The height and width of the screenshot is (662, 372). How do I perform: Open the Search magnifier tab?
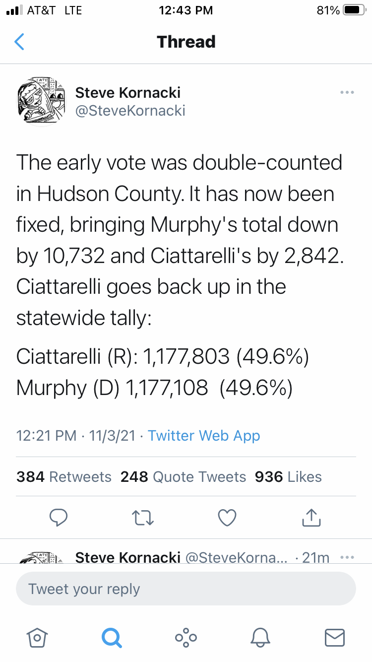[x=111, y=637]
